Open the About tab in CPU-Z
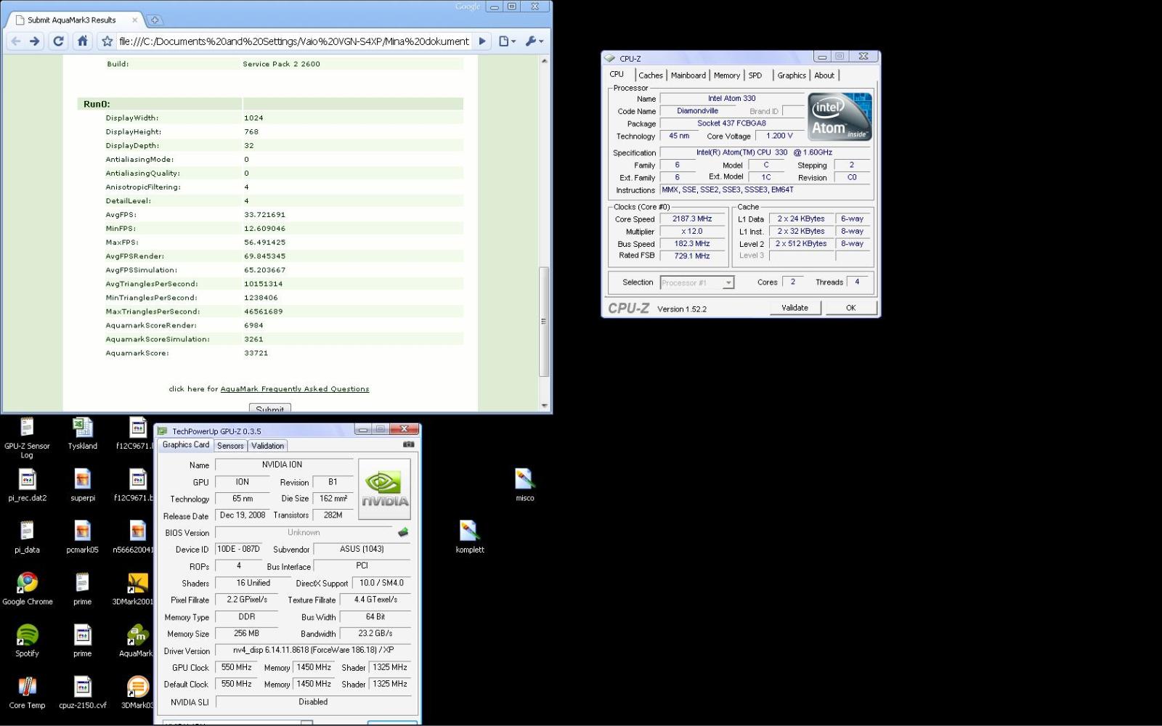The image size is (1162, 726). (x=824, y=76)
